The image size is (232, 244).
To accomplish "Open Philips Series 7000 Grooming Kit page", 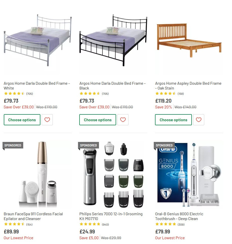I will (111, 216).
